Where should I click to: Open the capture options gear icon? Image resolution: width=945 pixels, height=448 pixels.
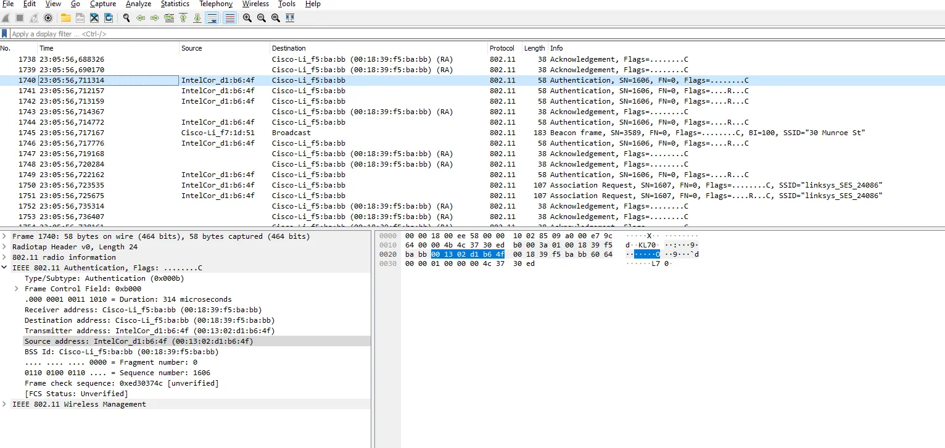(x=48, y=18)
